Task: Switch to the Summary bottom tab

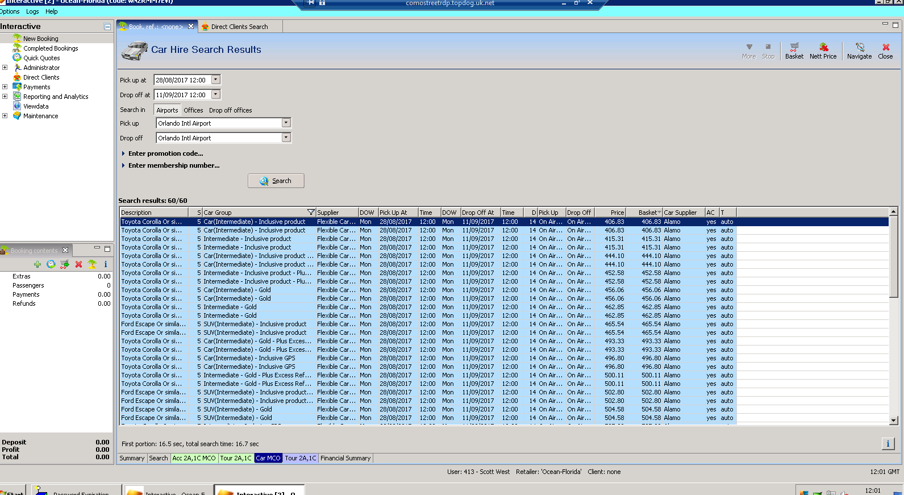Action: [132, 458]
